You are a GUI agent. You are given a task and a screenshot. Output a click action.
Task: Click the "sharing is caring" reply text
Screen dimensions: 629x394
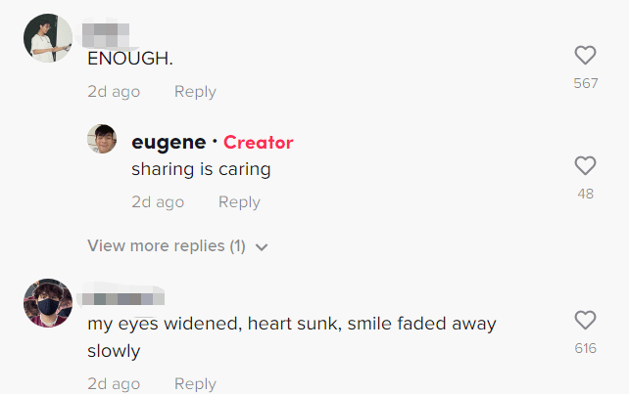[x=201, y=168]
